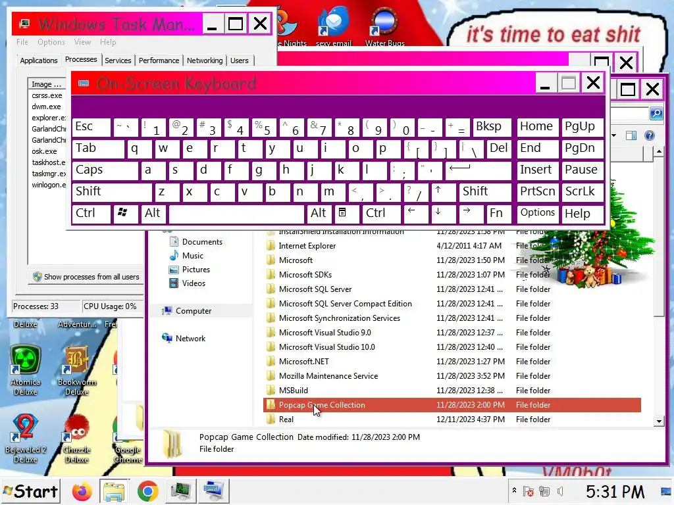674x505 pixels.
Task: Switch to Services tab in Task Manager
Action: [118, 60]
